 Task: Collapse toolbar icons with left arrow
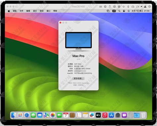(141, 7)
